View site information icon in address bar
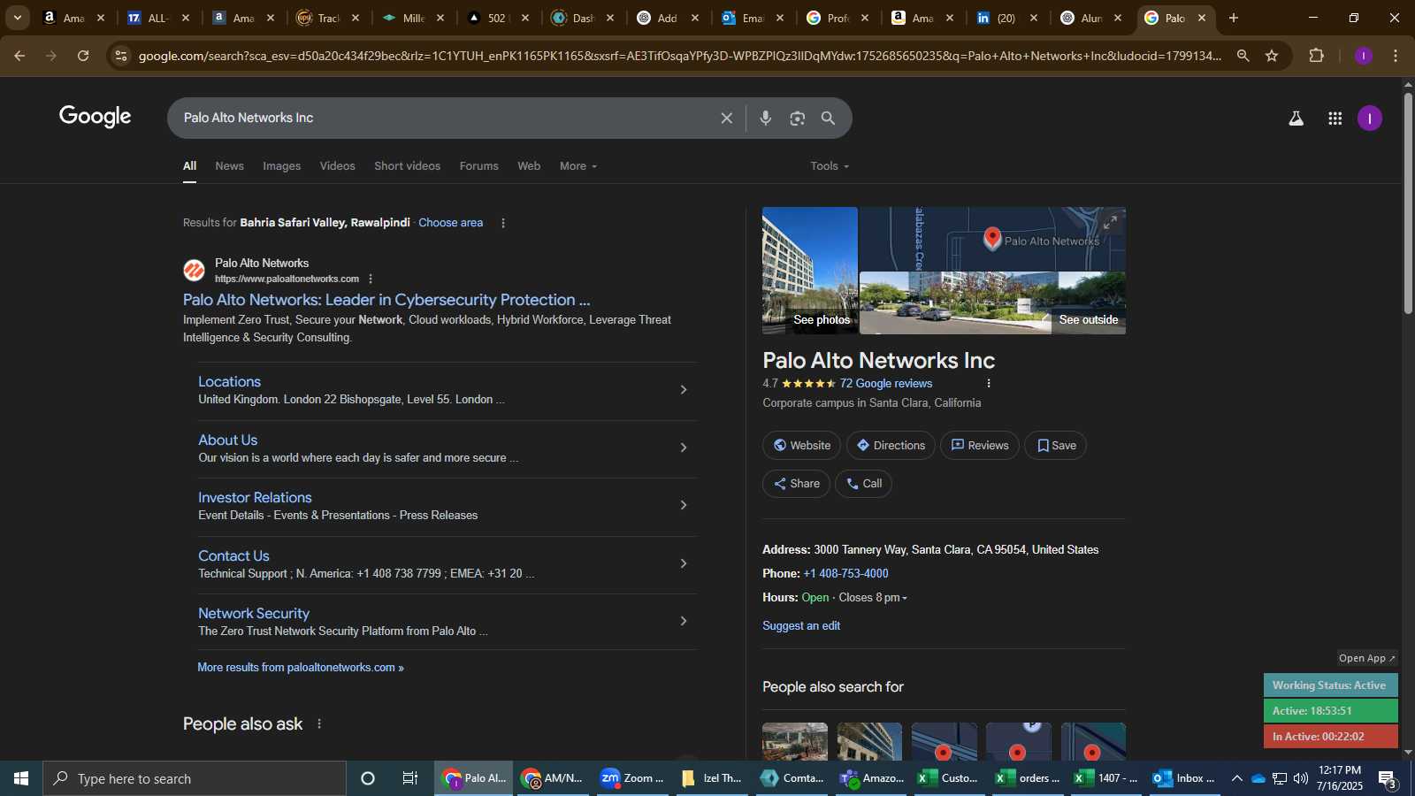The image size is (1415, 796). [x=121, y=56]
